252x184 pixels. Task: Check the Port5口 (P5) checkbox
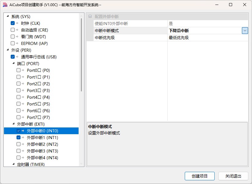(x=18, y=104)
